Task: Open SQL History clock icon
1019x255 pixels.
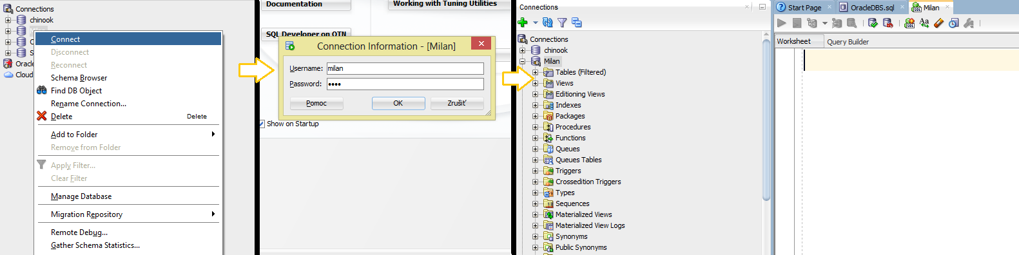Action: tap(954, 23)
